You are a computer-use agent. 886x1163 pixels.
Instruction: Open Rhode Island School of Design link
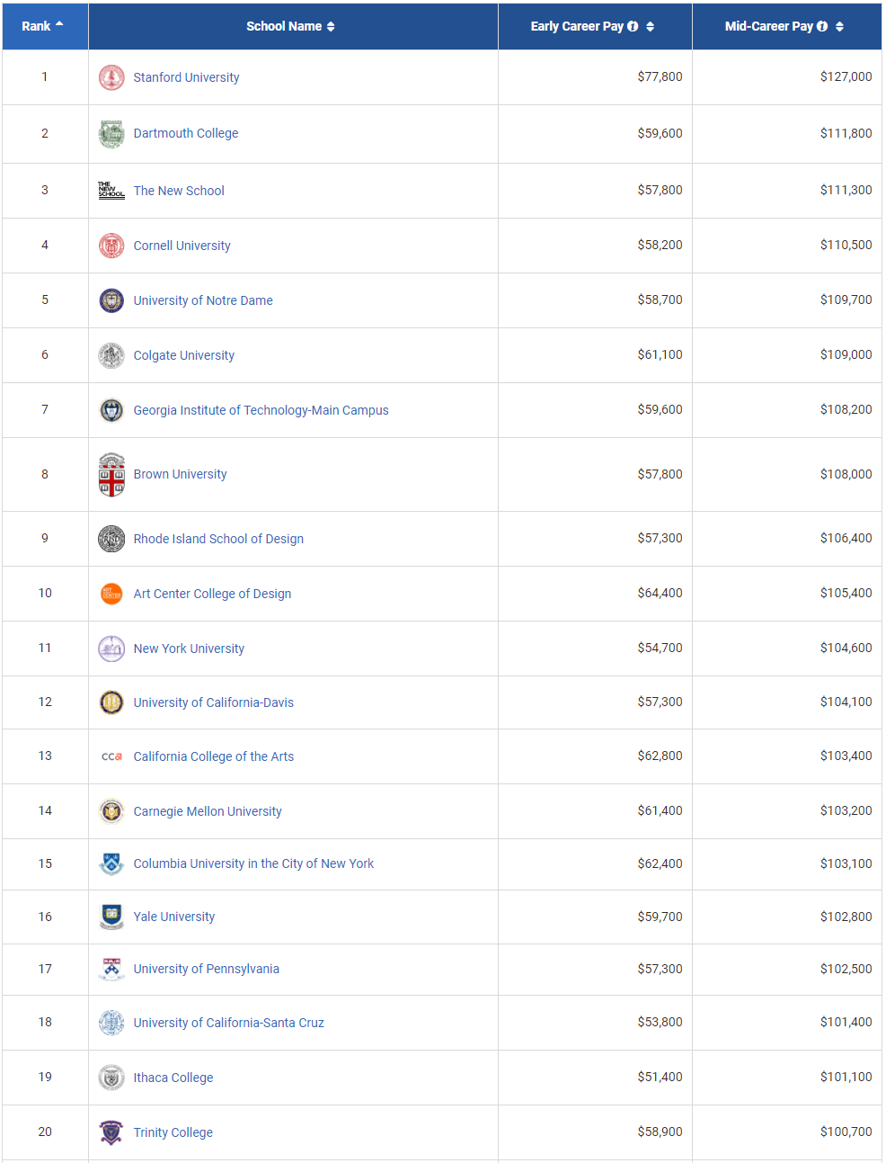[x=218, y=539]
